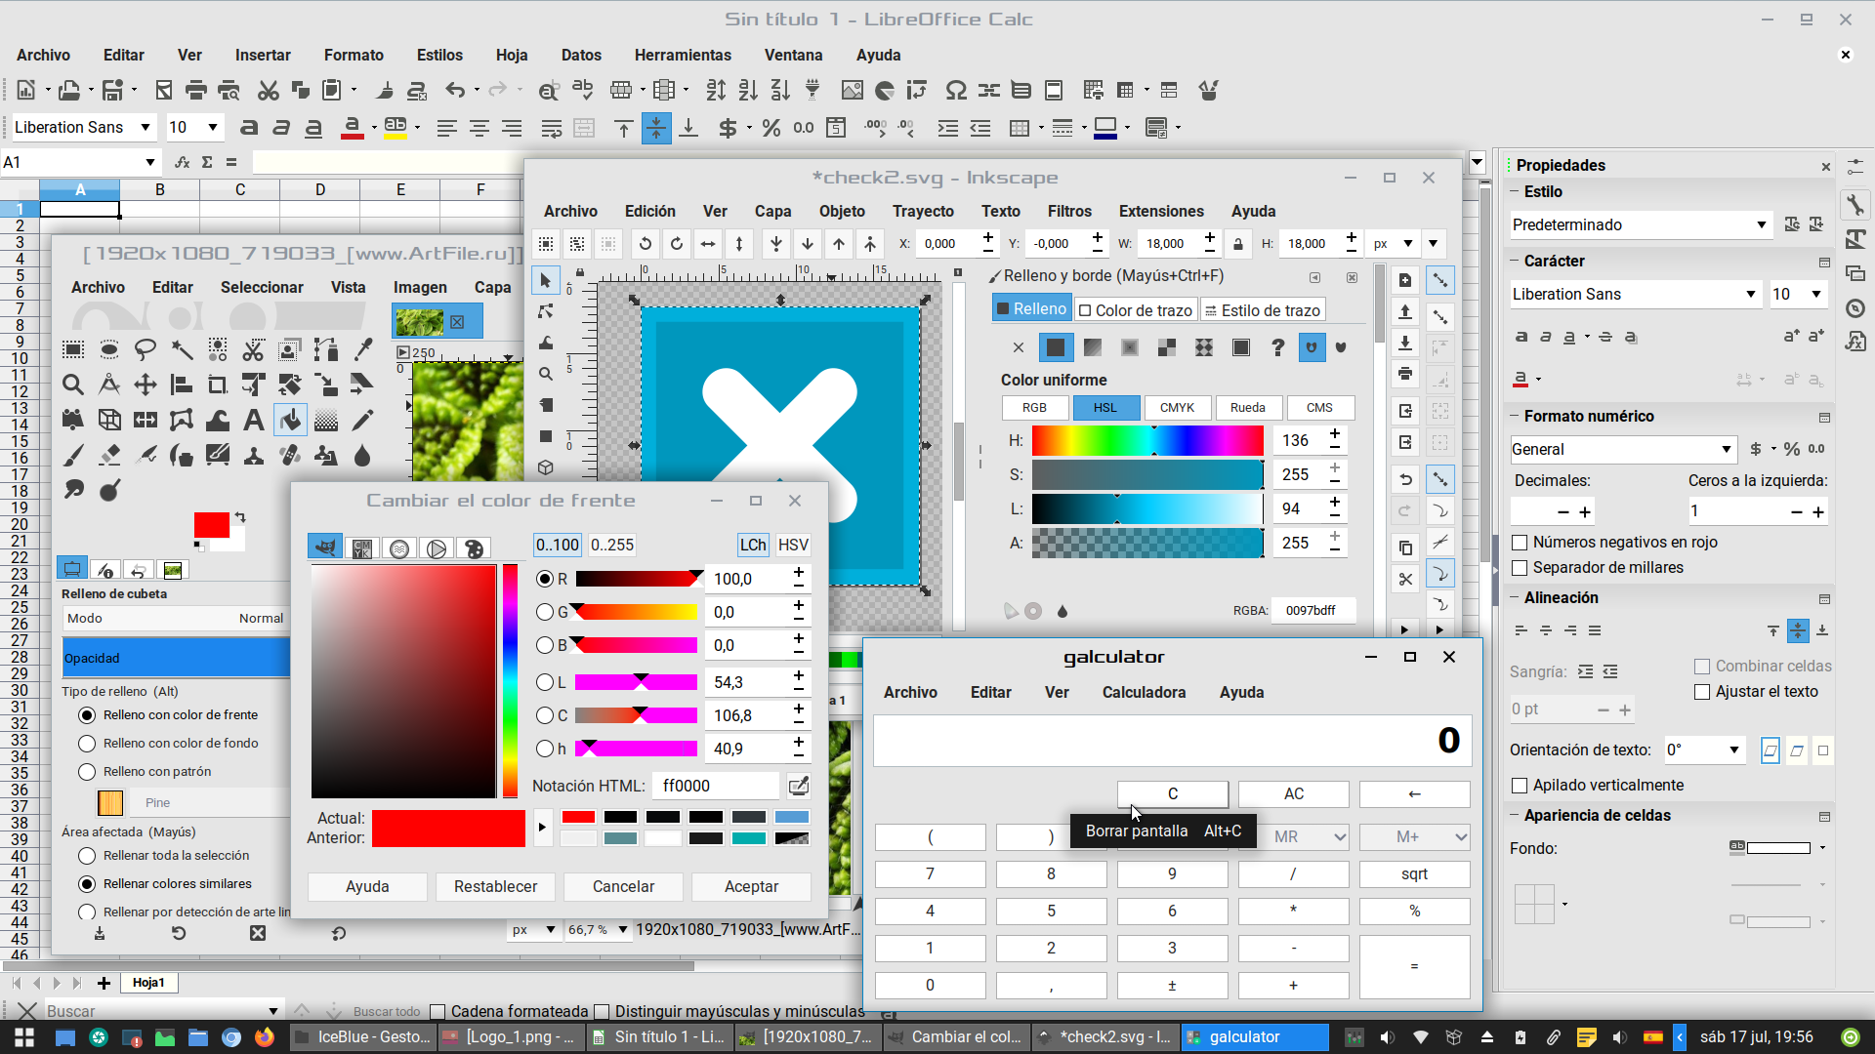Select GIMP Rectangle Select tool

pos(73,349)
